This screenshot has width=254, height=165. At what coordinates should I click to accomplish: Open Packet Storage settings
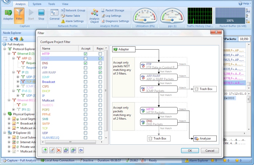[x=113, y=11]
